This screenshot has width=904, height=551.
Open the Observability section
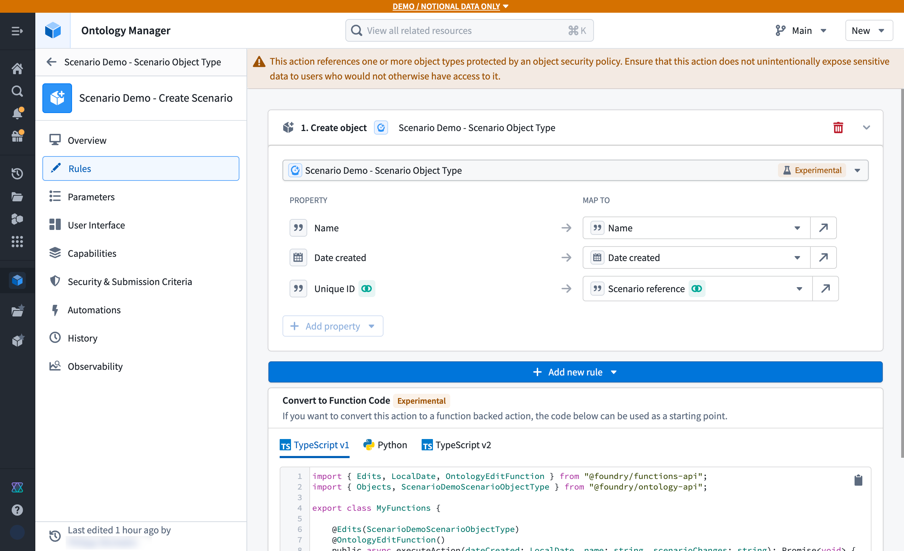[141, 366]
